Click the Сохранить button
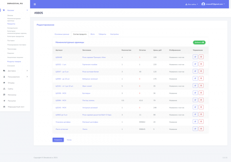The height and width of the screenshot is (162, 231). pos(58,140)
